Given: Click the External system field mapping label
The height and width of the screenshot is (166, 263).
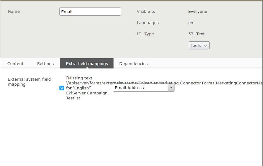Looking at the screenshot, I should (x=29, y=82).
